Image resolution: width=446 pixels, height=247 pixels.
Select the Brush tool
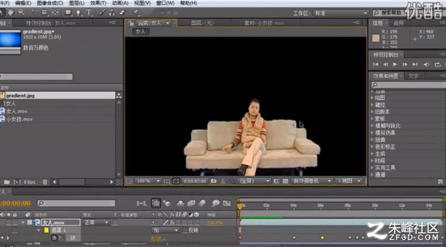(x=102, y=12)
